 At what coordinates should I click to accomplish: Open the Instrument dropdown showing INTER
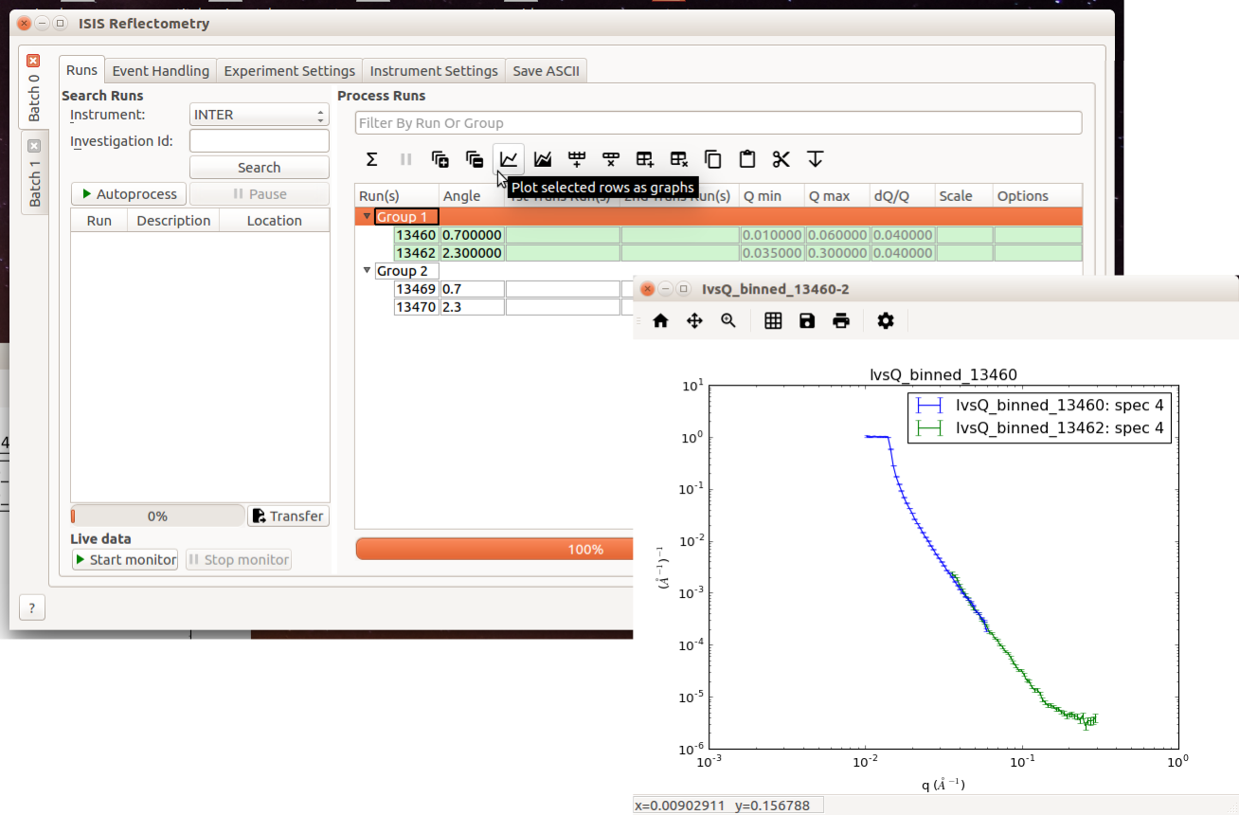pyautogui.click(x=259, y=115)
